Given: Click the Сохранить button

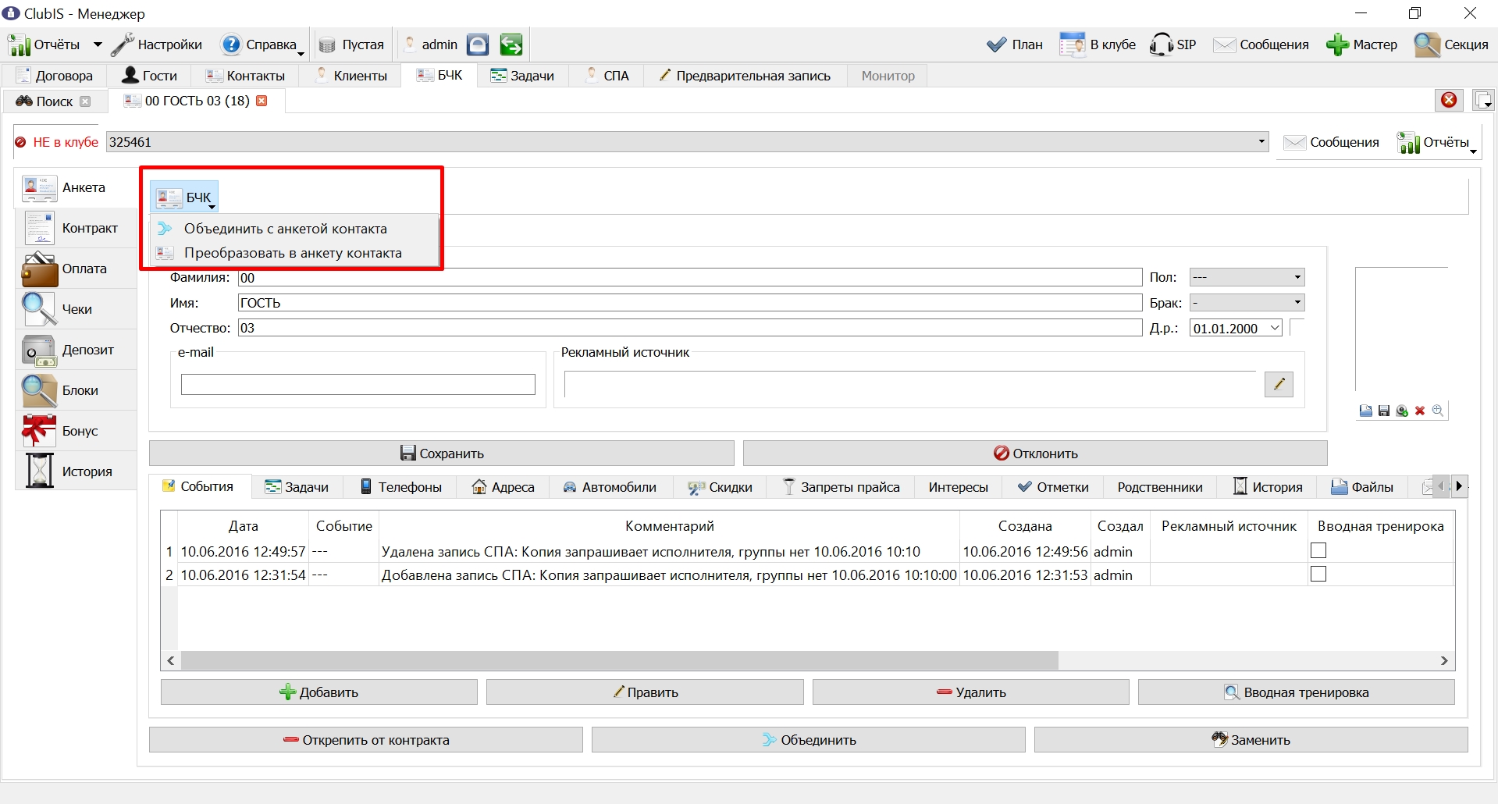Looking at the screenshot, I should pyautogui.click(x=442, y=453).
